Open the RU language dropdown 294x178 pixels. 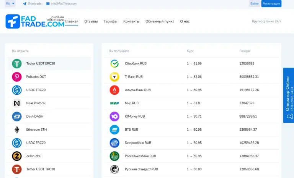(x=10, y=3)
